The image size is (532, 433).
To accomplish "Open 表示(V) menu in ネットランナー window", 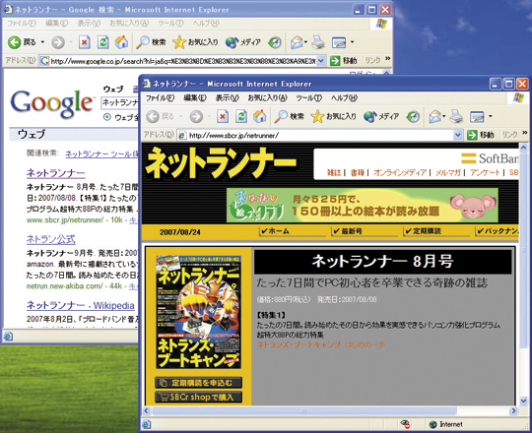I will 228,97.
